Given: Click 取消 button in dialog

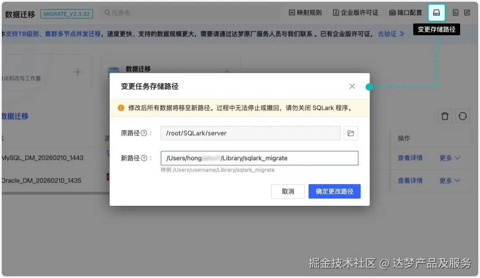Looking at the screenshot, I should [x=288, y=191].
